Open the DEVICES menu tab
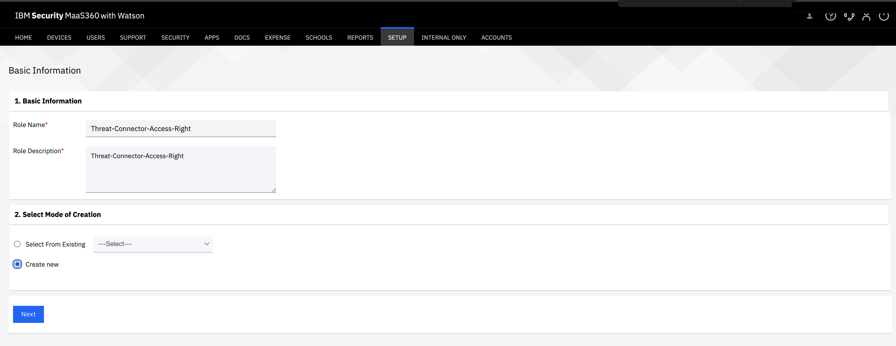Image resolution: width=896 pixels, height=346 pixels. (59, 38)
